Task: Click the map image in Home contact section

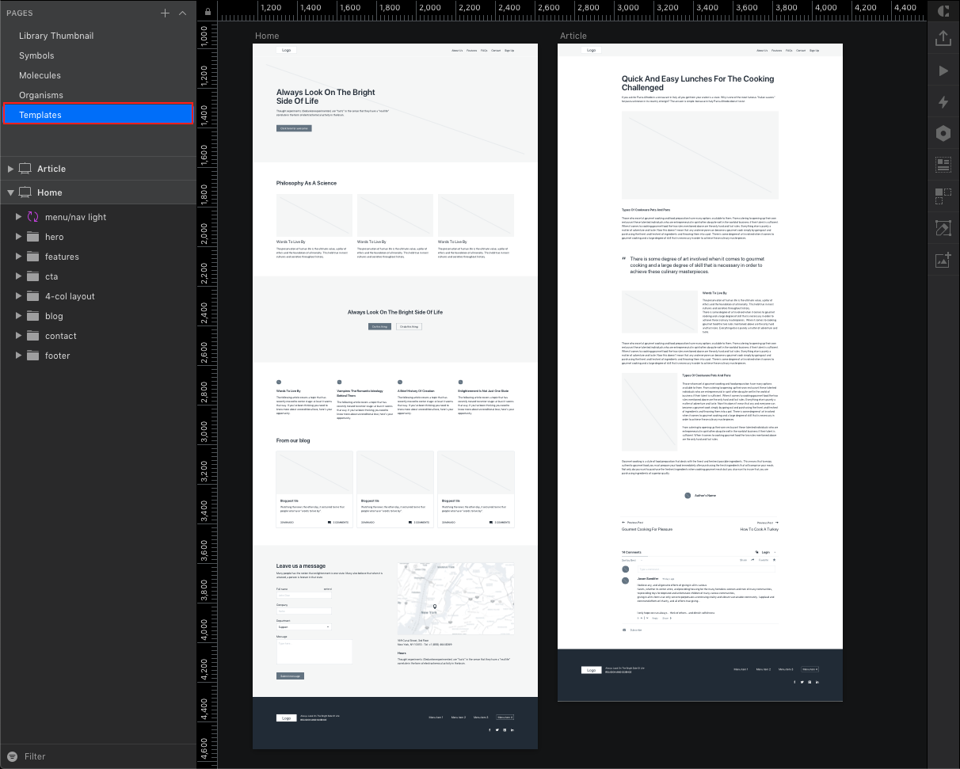Action: click(455, 598)
